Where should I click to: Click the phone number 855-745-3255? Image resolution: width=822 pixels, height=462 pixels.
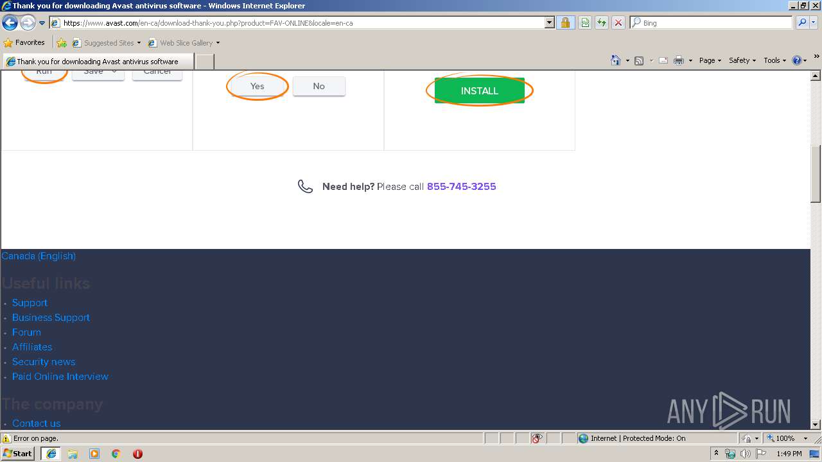point(461,187)
